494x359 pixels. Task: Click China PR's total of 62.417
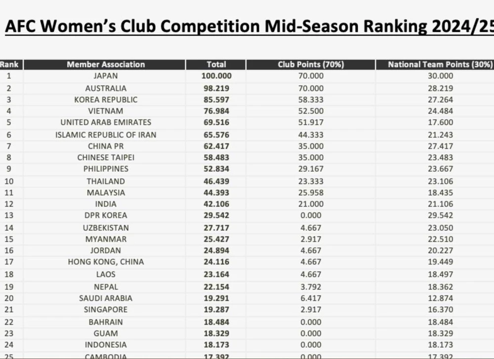[216, 146]
